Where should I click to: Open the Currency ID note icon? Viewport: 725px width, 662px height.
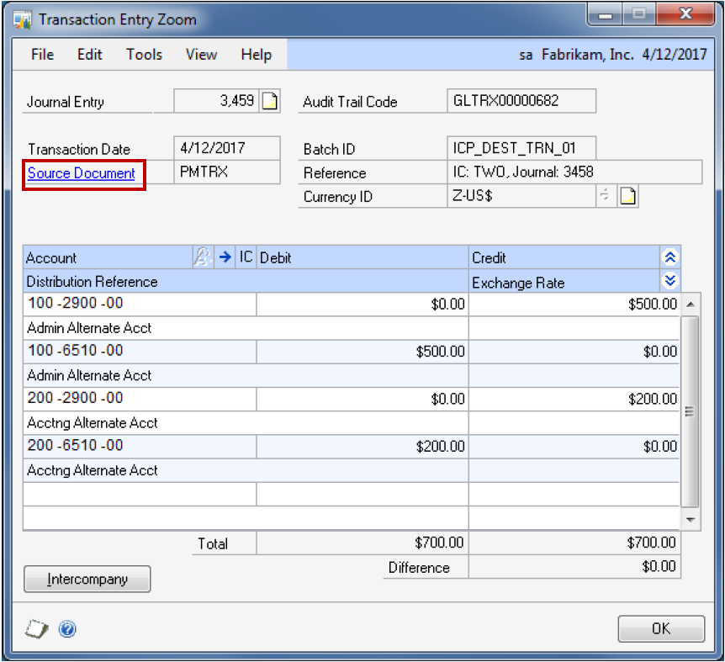tap(628, 197)
